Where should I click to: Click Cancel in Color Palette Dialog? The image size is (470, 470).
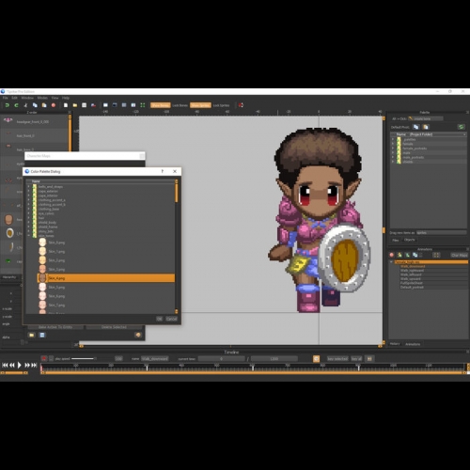click(x=171, y=319)
